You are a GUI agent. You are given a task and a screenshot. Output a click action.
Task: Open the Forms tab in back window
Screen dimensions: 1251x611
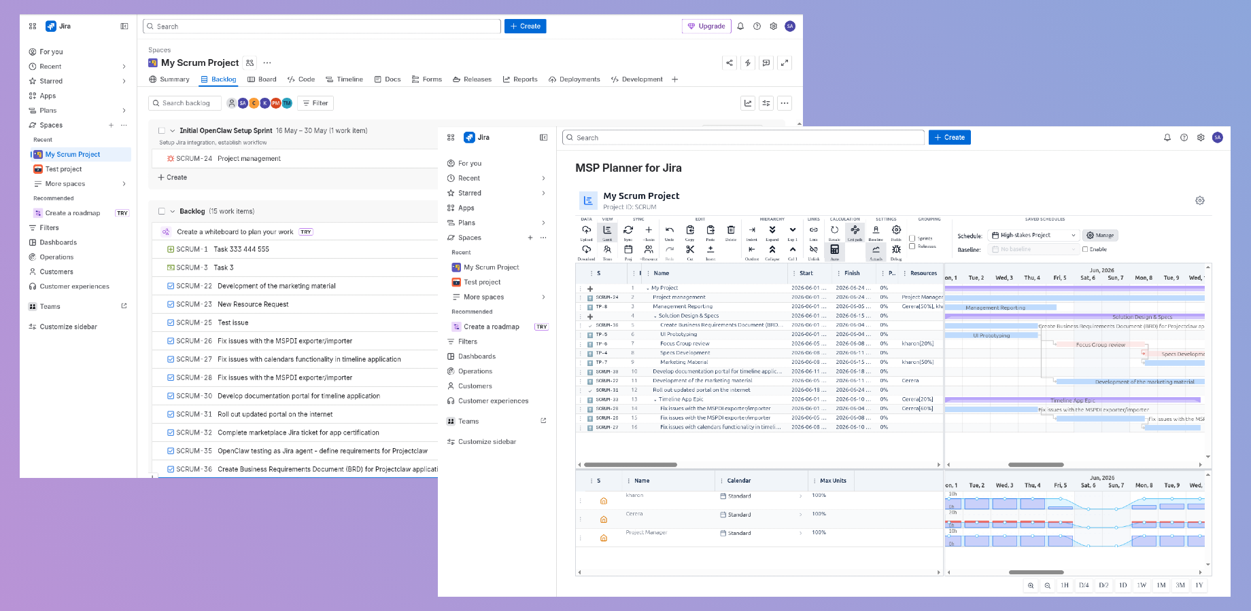click(x=427, y=79)
